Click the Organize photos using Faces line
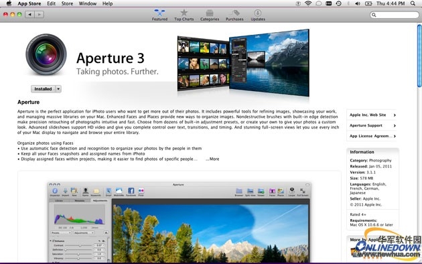The width and height of the screenshot is (422, 264). point(46,143)
